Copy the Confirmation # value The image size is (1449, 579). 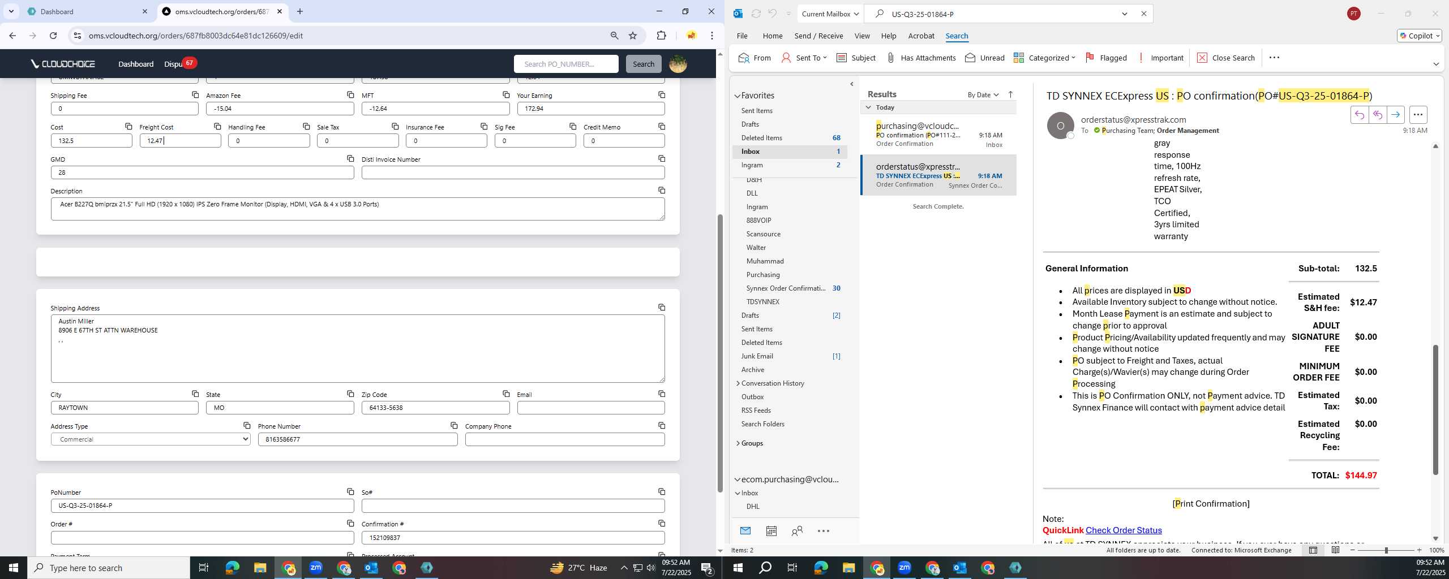[x=662, y=523]
